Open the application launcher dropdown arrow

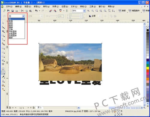tap(64, 11)
